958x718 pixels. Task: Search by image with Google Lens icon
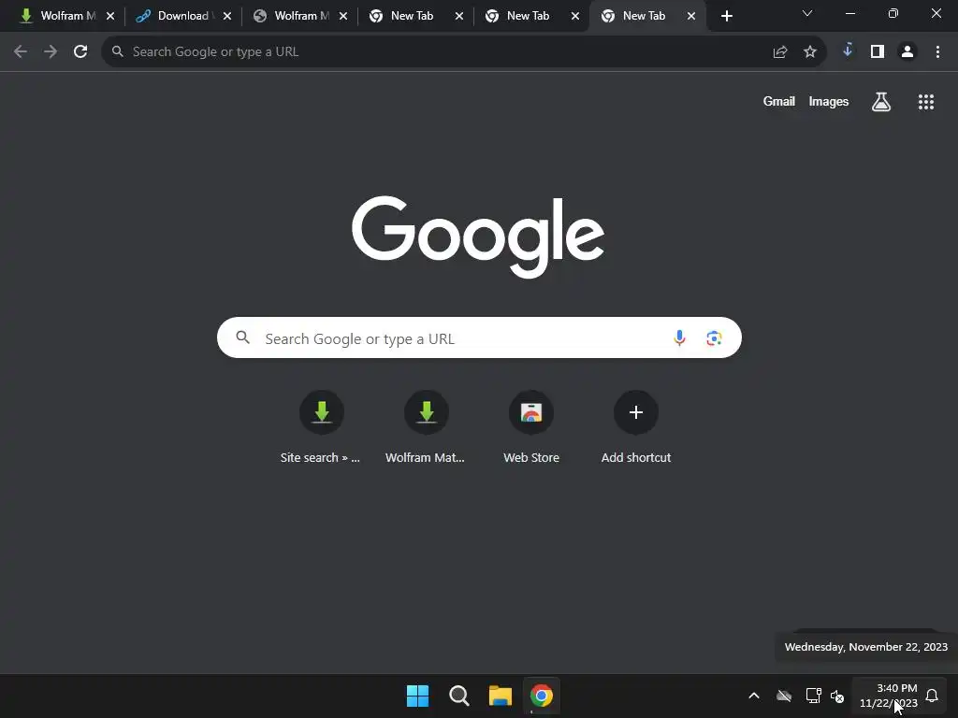[x=714, y=337]
